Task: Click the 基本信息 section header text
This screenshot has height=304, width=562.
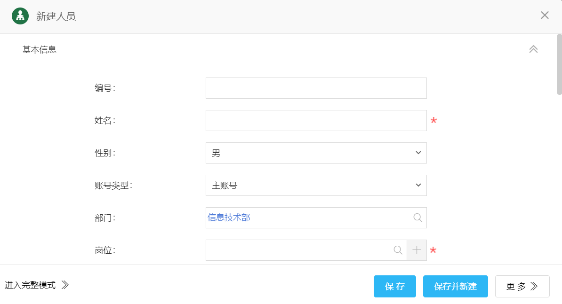Action: pyautogui.click(x=40, y=49)
